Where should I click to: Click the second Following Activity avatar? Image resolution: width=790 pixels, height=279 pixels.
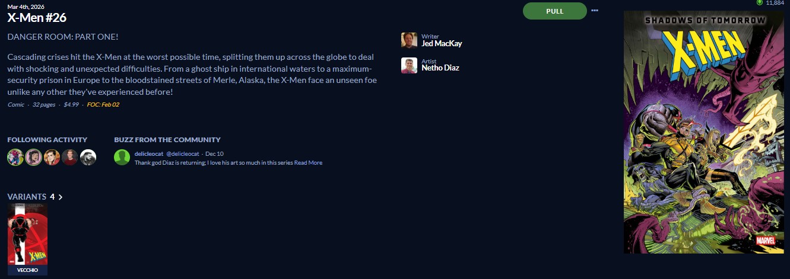(x=33, y=157)
